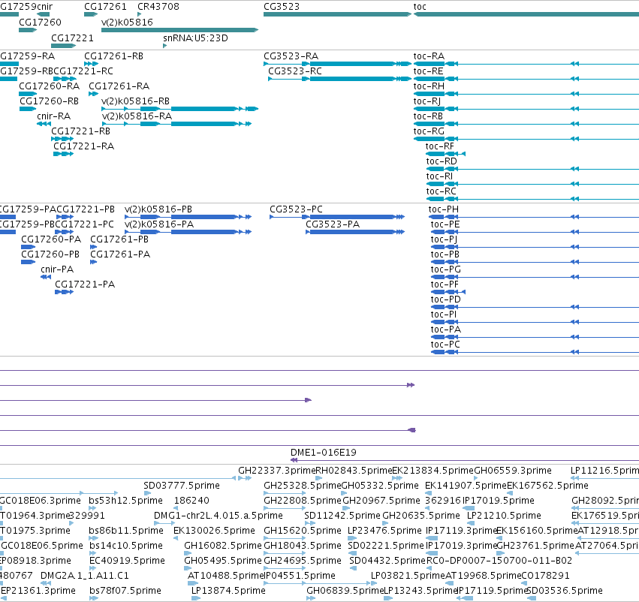639x602 pixels.
Task: Select the DMG1-chr2L.4.015.a.5prime label
Action: click(219, 515)
